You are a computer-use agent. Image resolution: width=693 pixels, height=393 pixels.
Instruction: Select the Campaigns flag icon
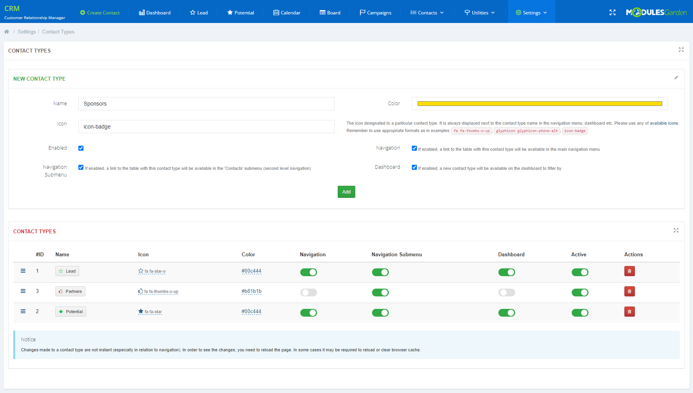click(362, 12)
